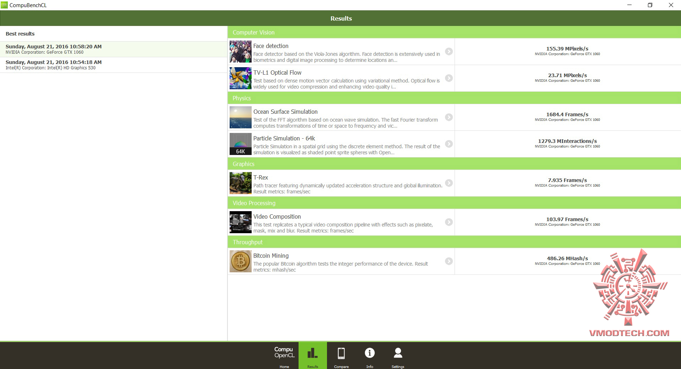Close the CompuBenchCL window
This screenshot has width=681, height=369.
[x=671, y=5]
